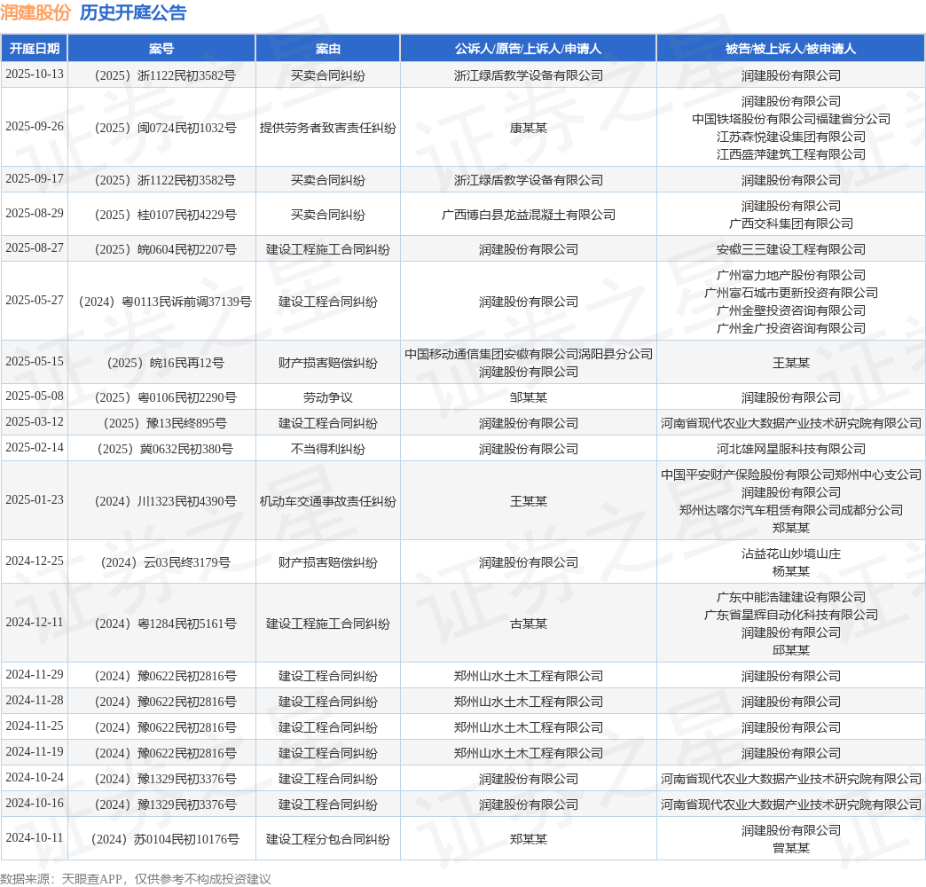Image resolution: width=926 pixels, height=887 pixels.
Task: Click defendant 中国铁塔股份有限公司福建省分公司
Action: pyautogui.click(x=791, y=119)
